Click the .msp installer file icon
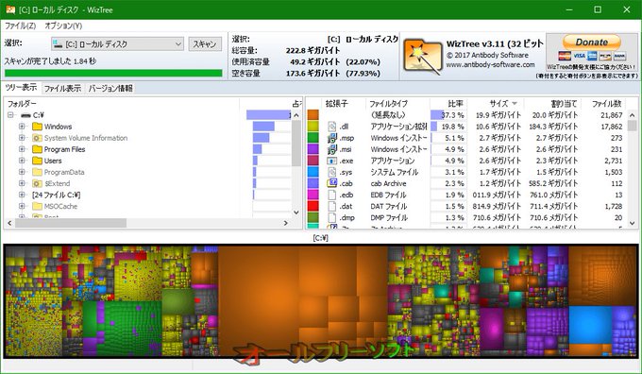 [x=332, y=138]
